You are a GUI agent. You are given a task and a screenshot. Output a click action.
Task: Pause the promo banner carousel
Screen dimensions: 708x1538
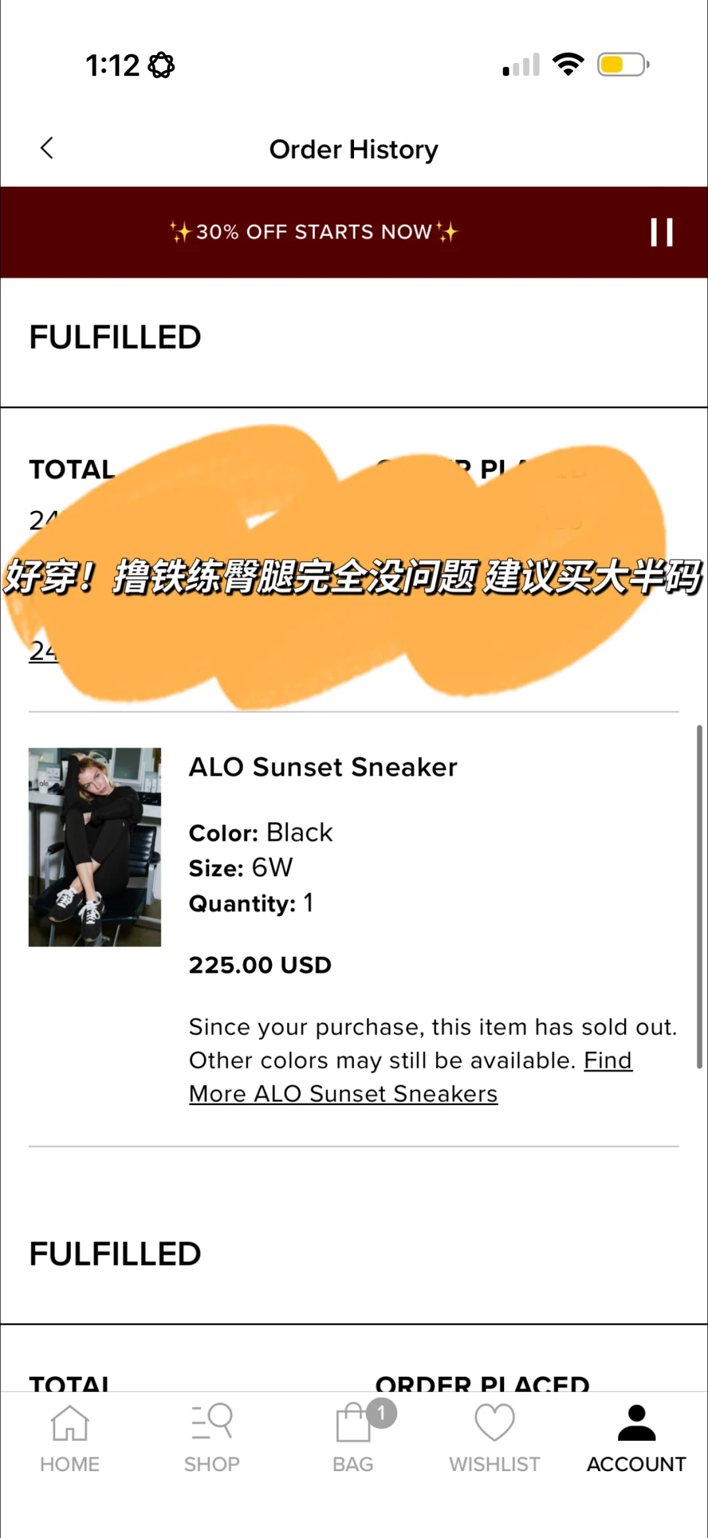[661, 232]
